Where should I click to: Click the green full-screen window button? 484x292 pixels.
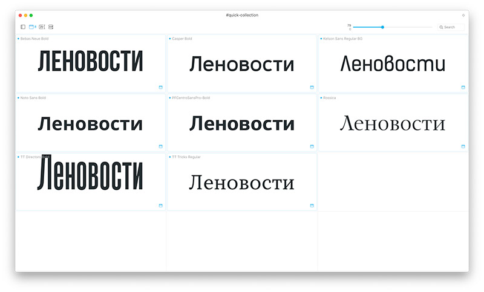pyautogui.click(x=31, y=15)
